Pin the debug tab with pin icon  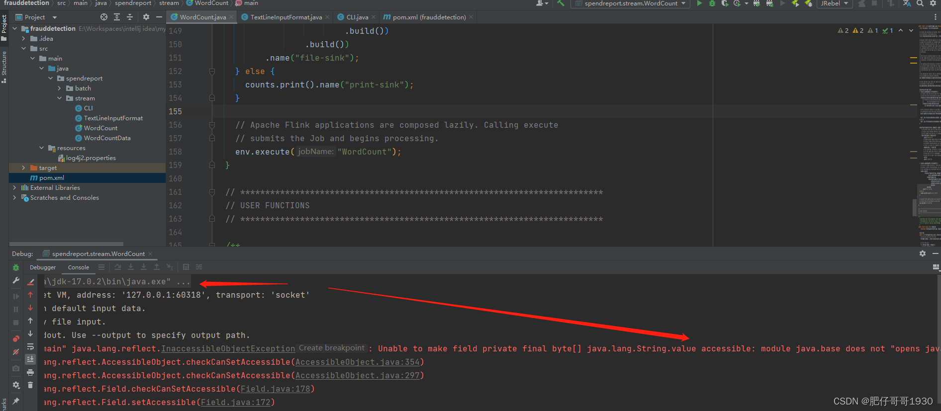pos(16,401)
